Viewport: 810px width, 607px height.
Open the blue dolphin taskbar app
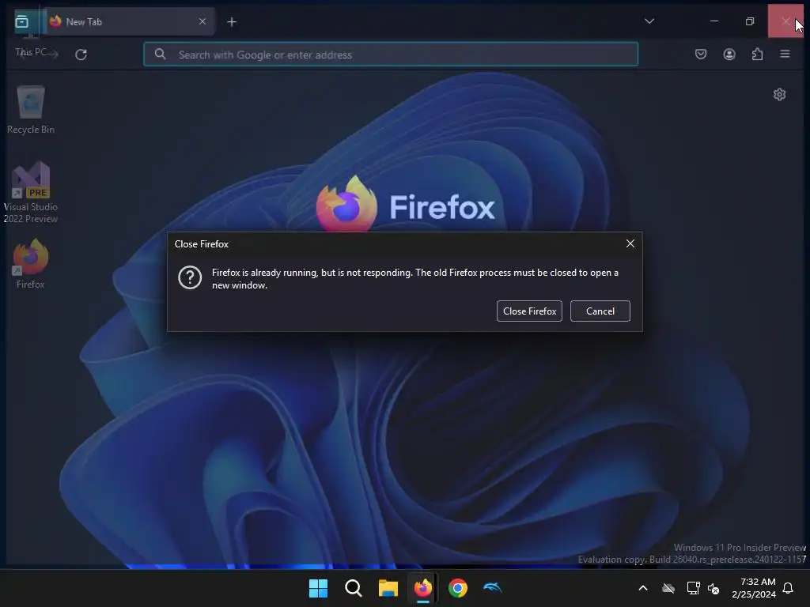(x=492, y=588)
